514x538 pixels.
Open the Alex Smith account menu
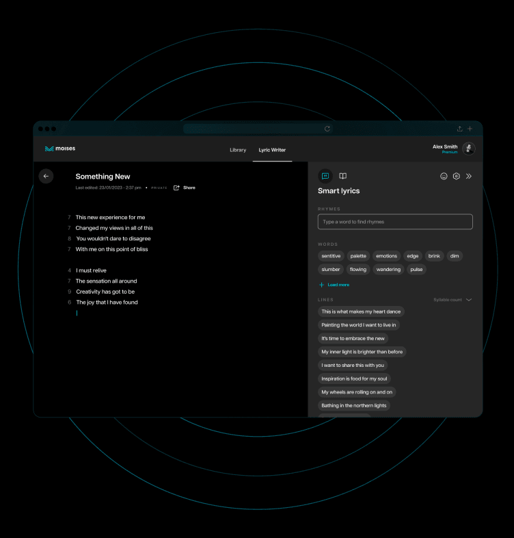coord(453,149)
